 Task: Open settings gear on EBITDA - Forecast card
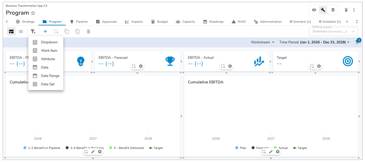click(x=141, y=66)
